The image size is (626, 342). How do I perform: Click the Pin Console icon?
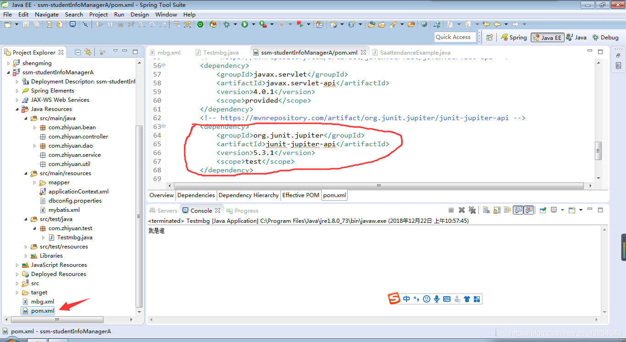[x=543, y=210]
